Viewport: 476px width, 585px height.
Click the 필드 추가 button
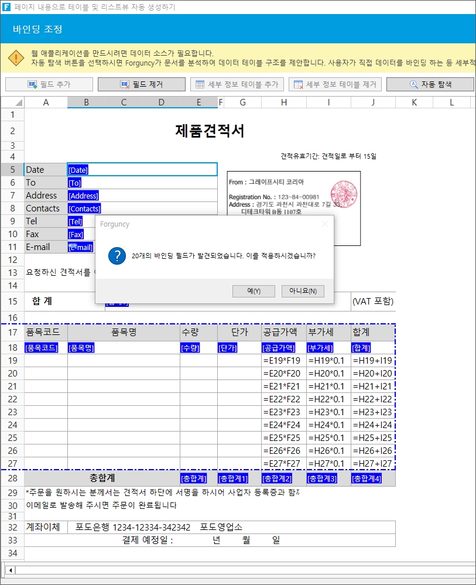tap(49, 84)
